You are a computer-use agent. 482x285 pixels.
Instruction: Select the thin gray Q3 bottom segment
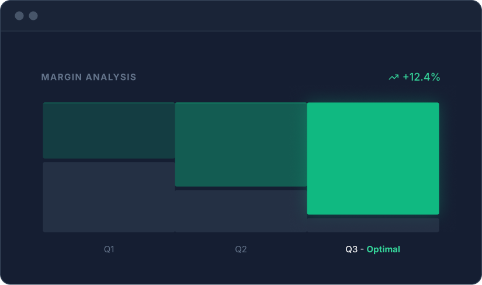(x=373, y=225)
